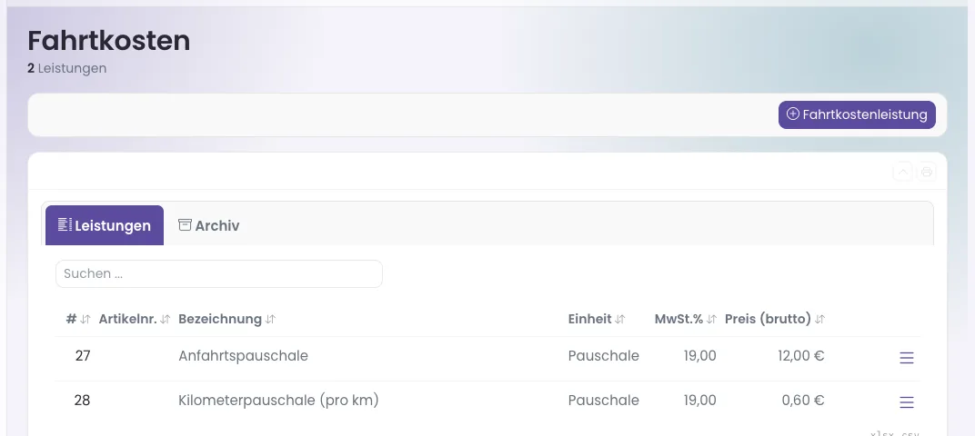Click the archive box icon on the Archiv tab

(185, 225)
